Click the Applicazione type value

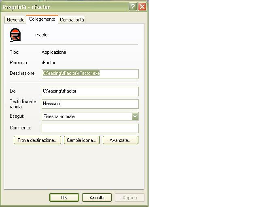tap(54, 52)
